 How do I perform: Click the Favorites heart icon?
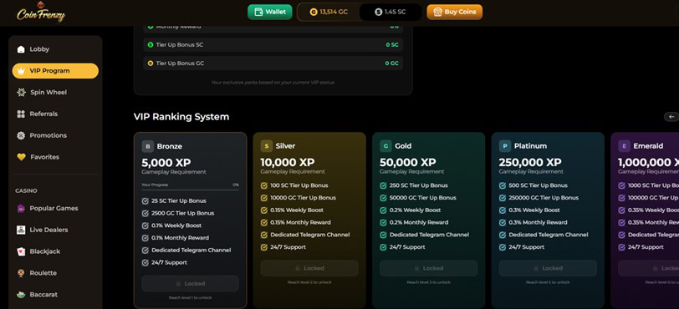tap(21, 157)
